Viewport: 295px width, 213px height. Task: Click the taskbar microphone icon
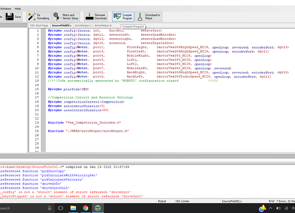click(50, 208)
